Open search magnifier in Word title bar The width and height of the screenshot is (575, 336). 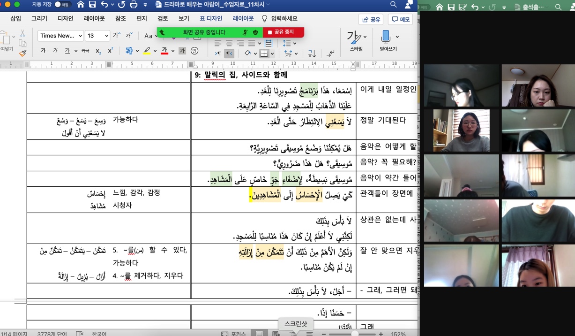pyautogui.click(x=394, y=5)
